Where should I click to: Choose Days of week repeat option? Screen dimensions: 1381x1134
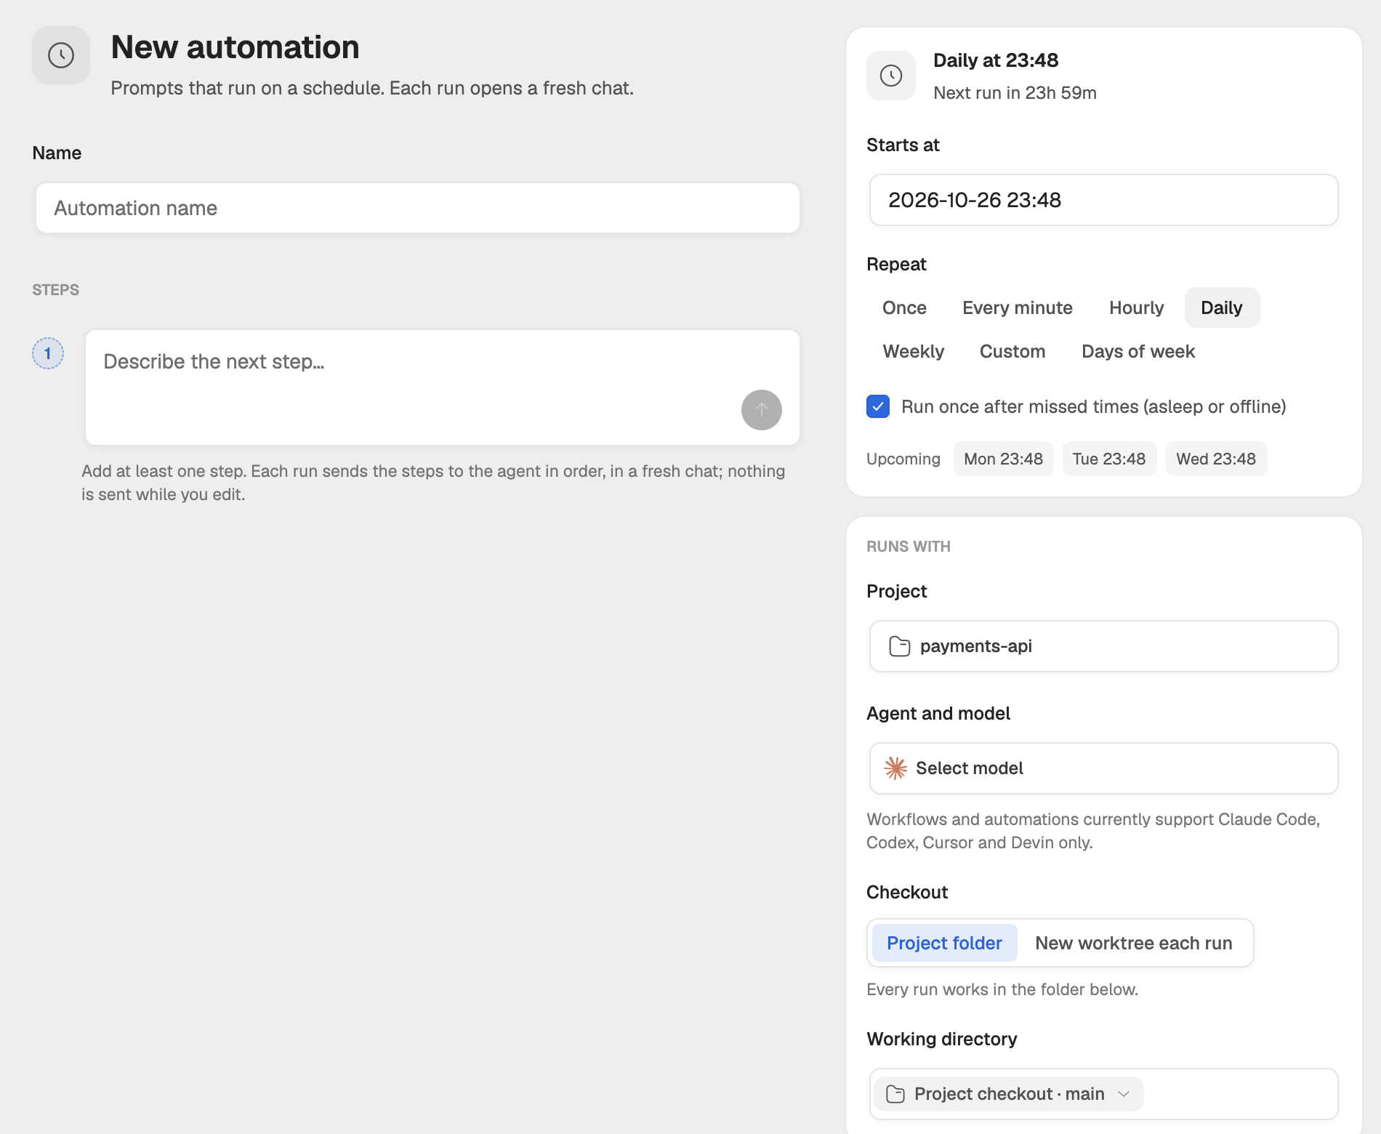[x=1138, y=351]
